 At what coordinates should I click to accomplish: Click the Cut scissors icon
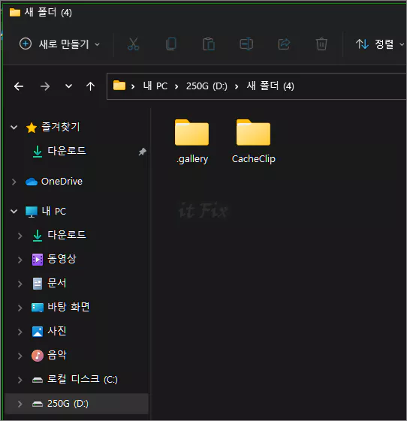133,44
